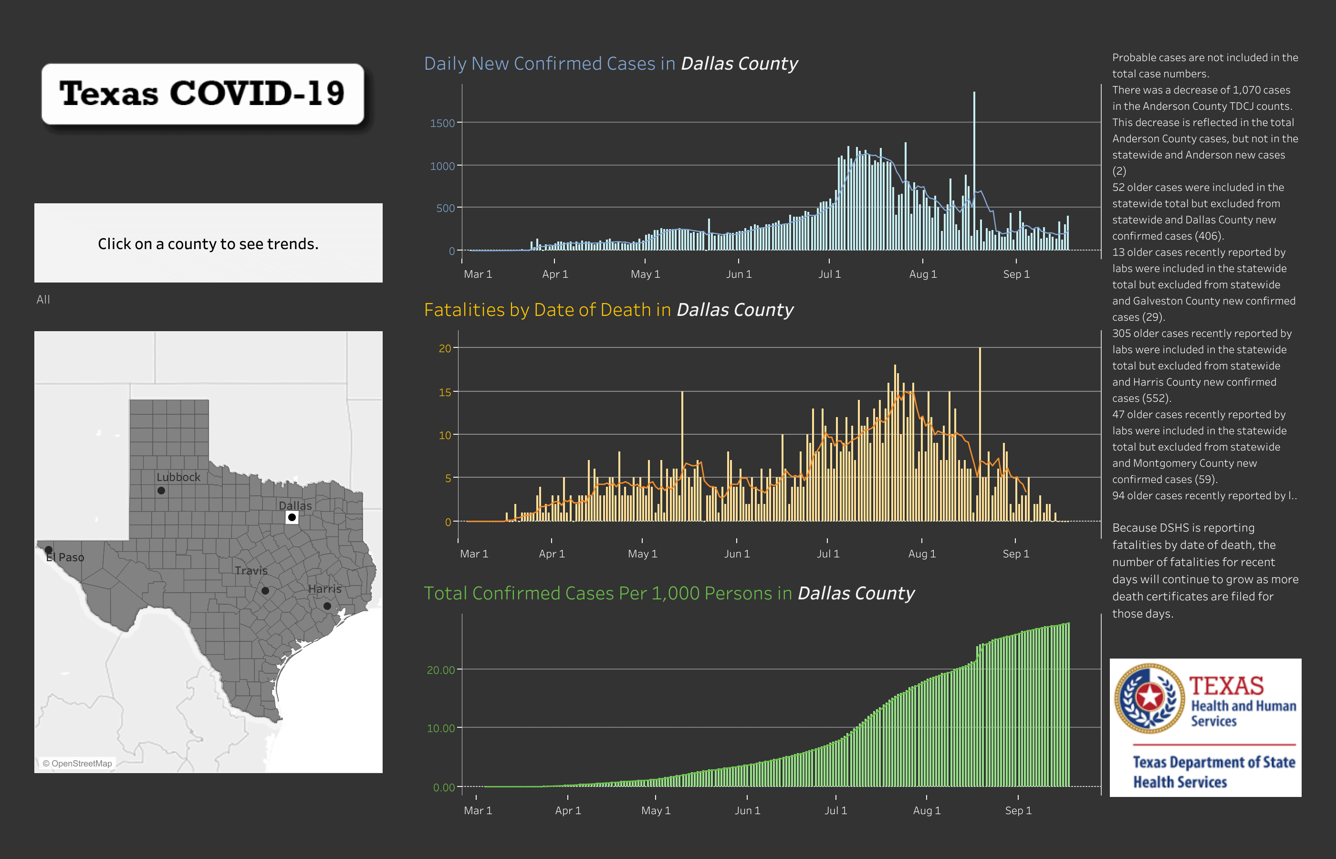Click 'Aug 1' label on fatalities chart axis
This screenshot has height=859, width=1336.
pos(922,554)
